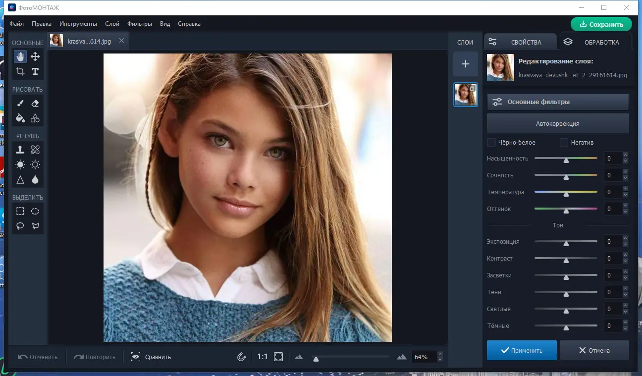Click the zoom percentage 64% field
Image resolution: width=642 pixels, height=376 pixels.
[425, 357]
